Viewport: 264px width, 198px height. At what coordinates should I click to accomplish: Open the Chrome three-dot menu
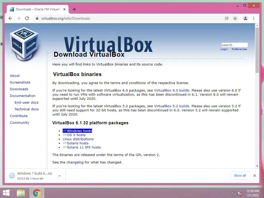point(254,18)
